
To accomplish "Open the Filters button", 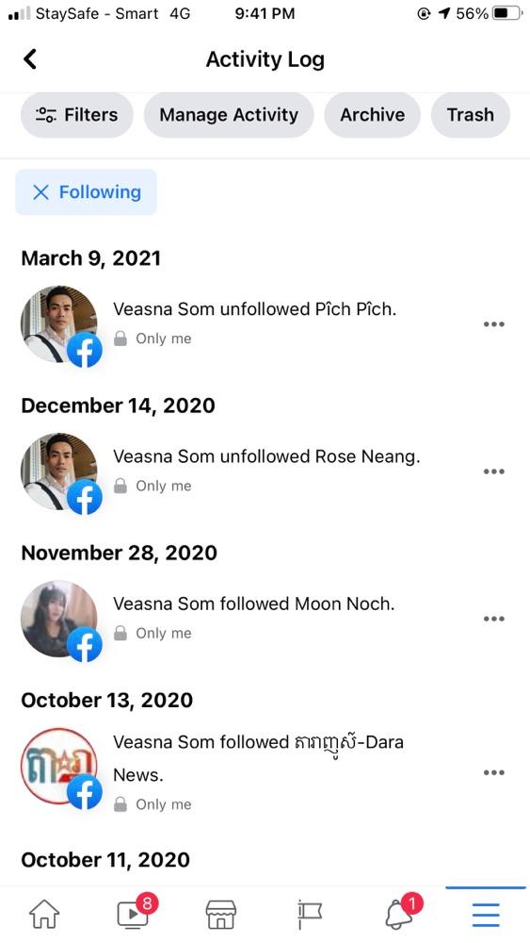I will pyautogui.click(x=77, y=115).
